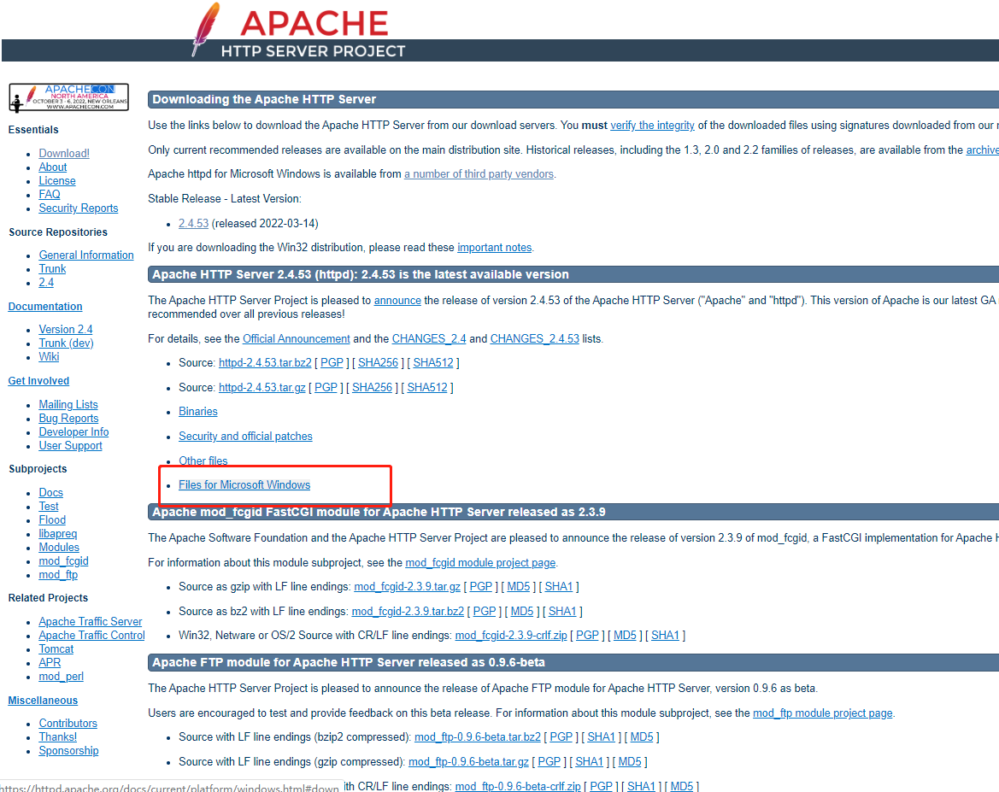This screenshot has height=792, width=999.
Task: Open the Binaries link
Action: coord(198,412)
